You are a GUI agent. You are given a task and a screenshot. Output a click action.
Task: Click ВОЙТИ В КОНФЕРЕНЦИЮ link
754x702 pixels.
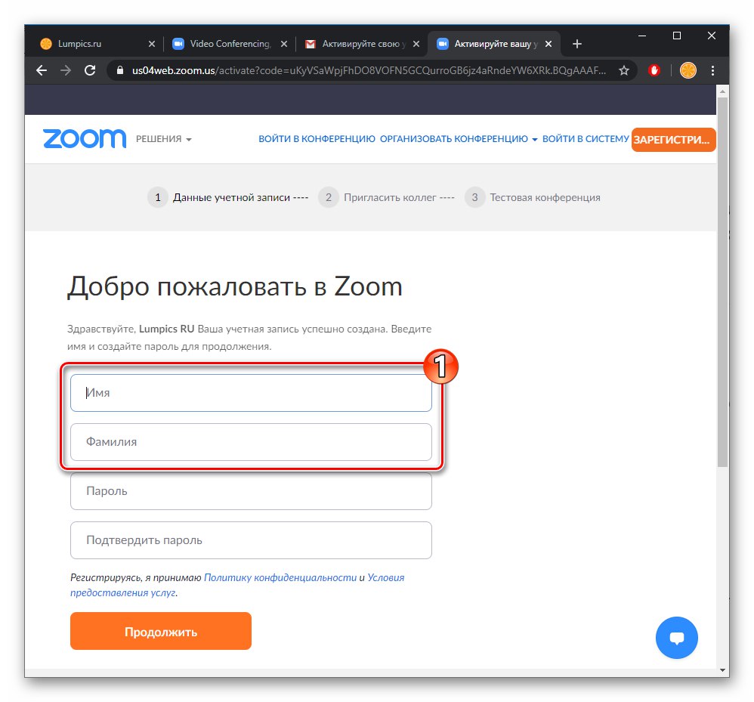click(317, 139)
